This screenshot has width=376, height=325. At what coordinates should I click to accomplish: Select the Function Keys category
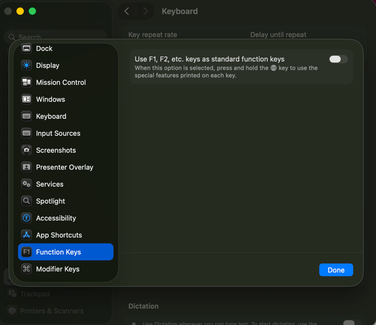[x=58, y=252]
